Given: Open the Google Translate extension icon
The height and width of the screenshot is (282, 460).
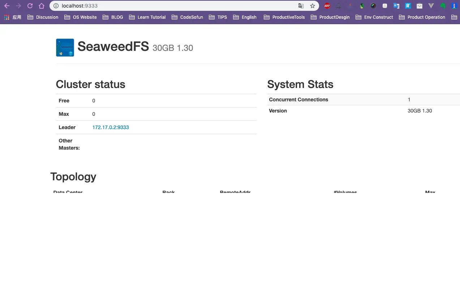Looking at the screenshot, I should [x=396, y=6].
